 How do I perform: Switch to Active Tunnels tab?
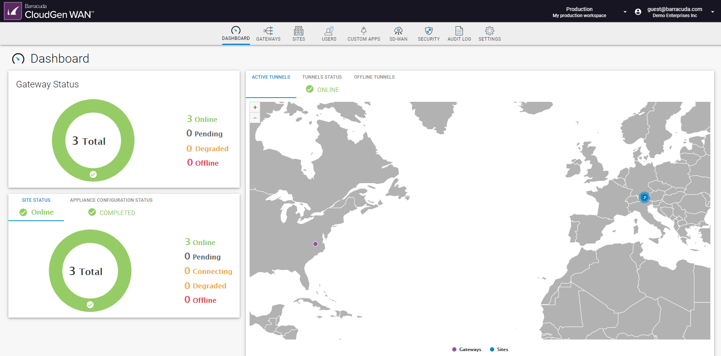271,77
